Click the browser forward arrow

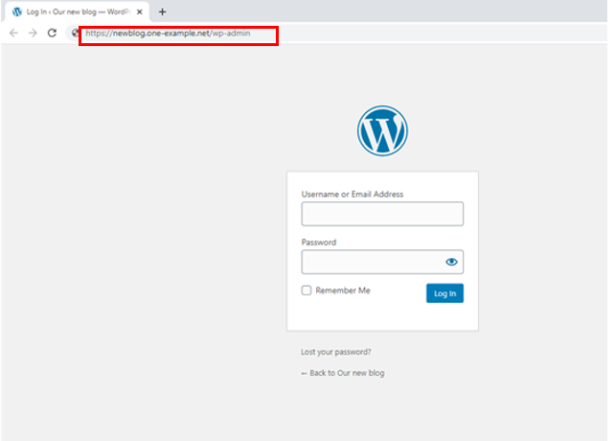click(33, 33)
